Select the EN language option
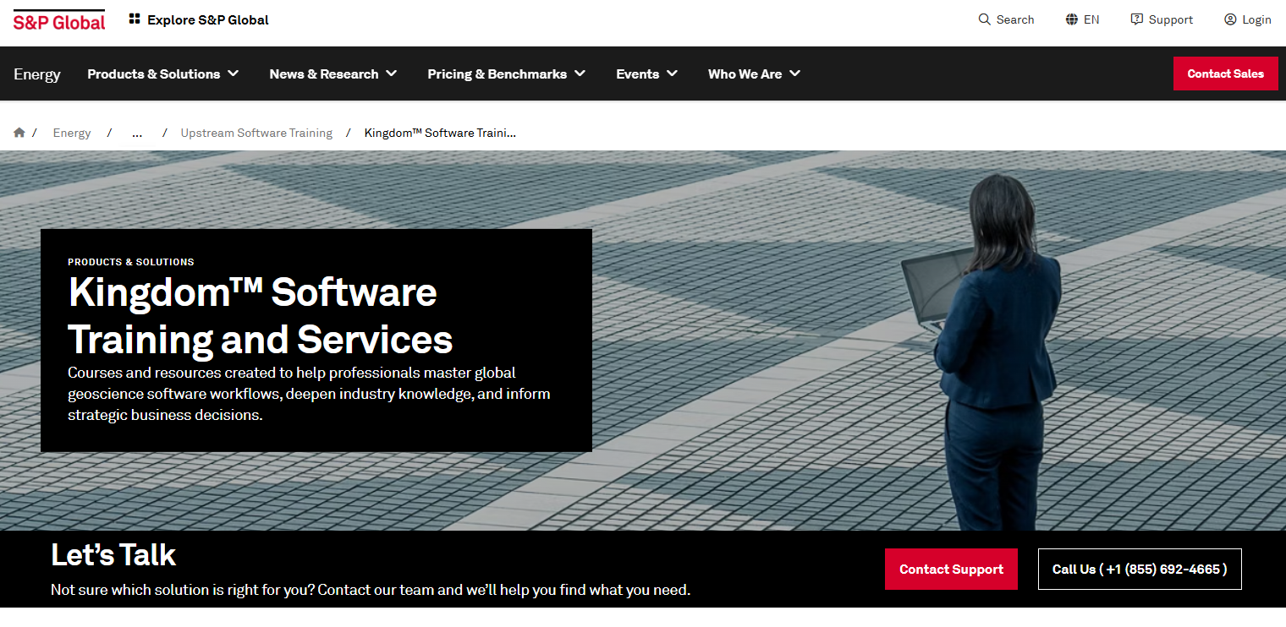 pos(1091,19)
